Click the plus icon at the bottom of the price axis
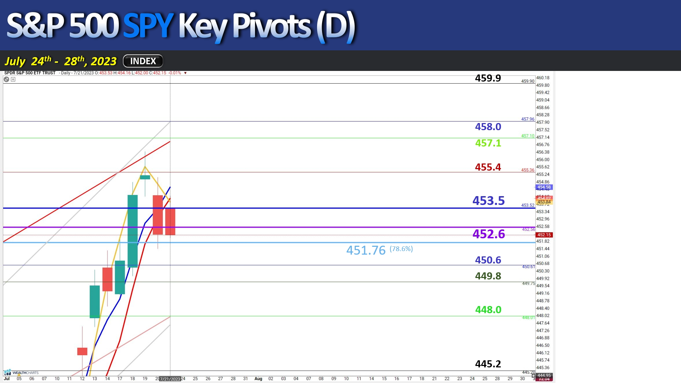 tap(533, 376)
